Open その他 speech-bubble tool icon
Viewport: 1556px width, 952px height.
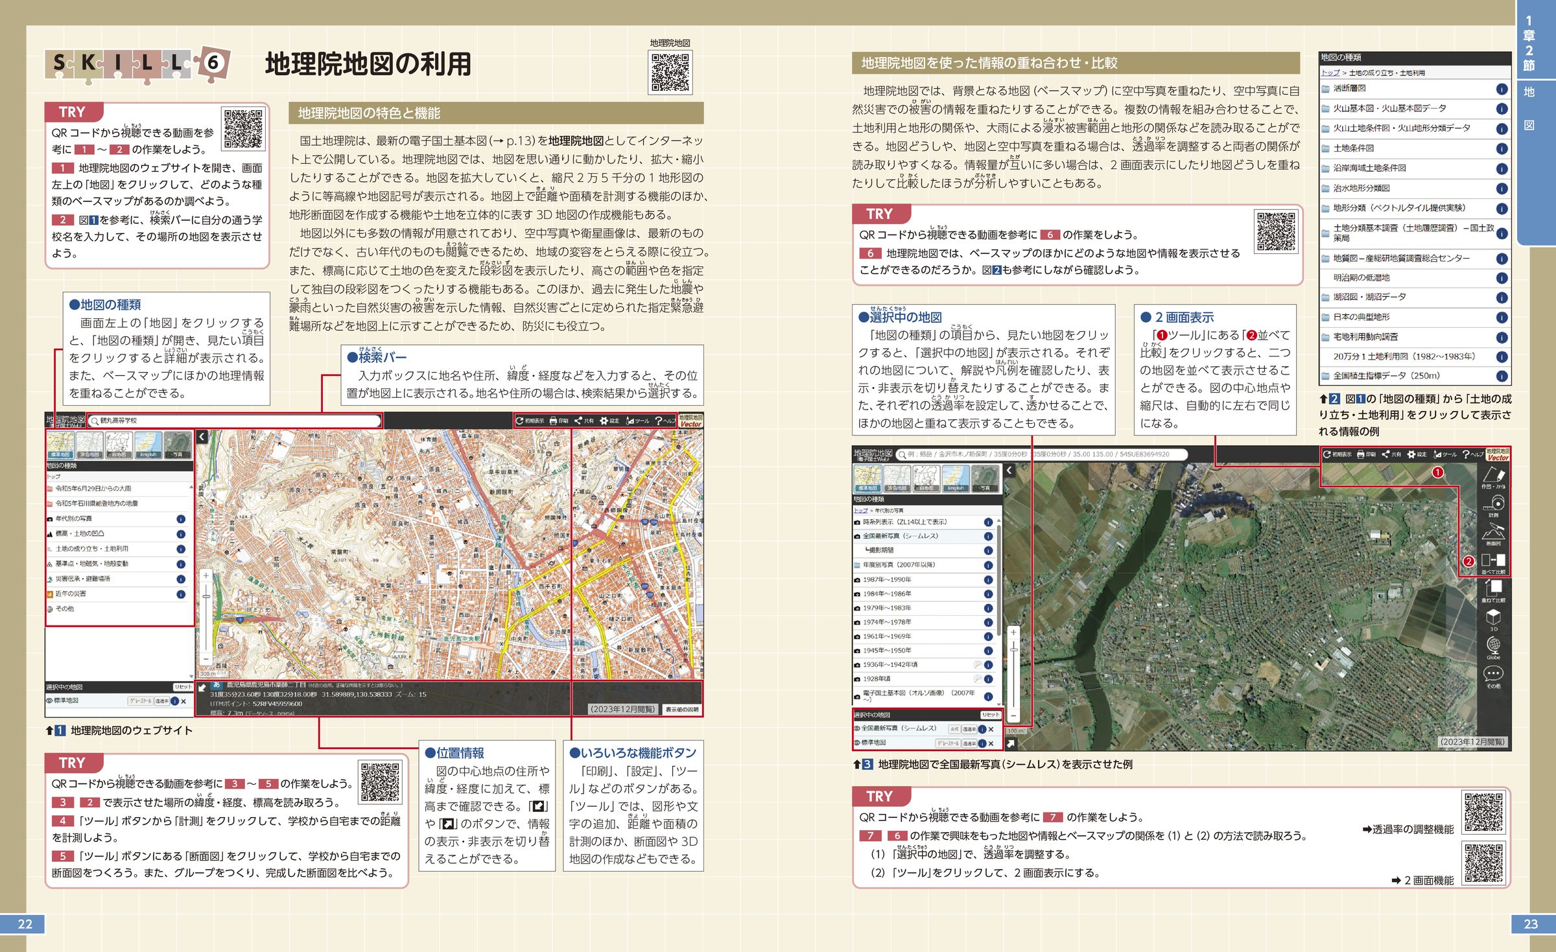pos(1493,676)
